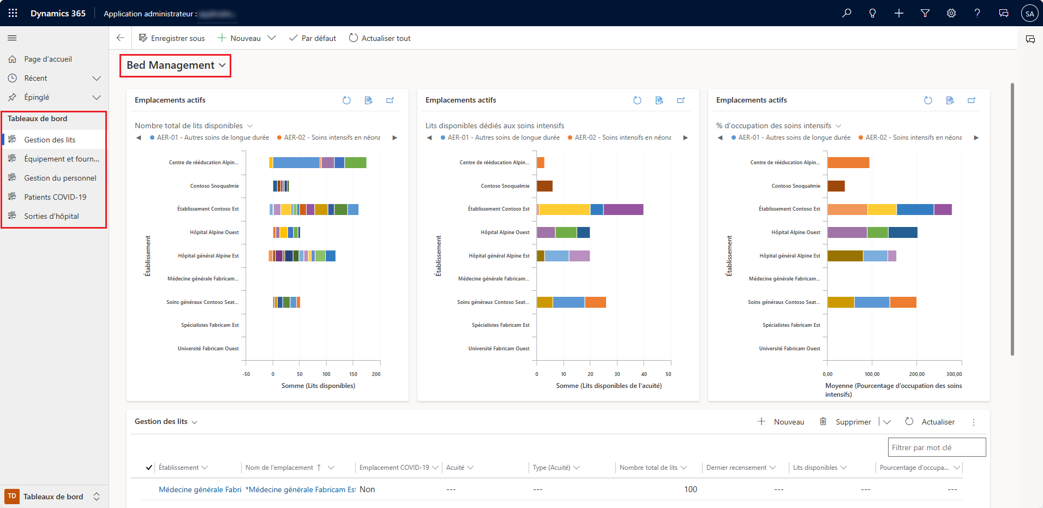1043x508 pixels.
Task: Click Nouveau in the Gestion des lits grid
Action: click(x=781, y=422)
